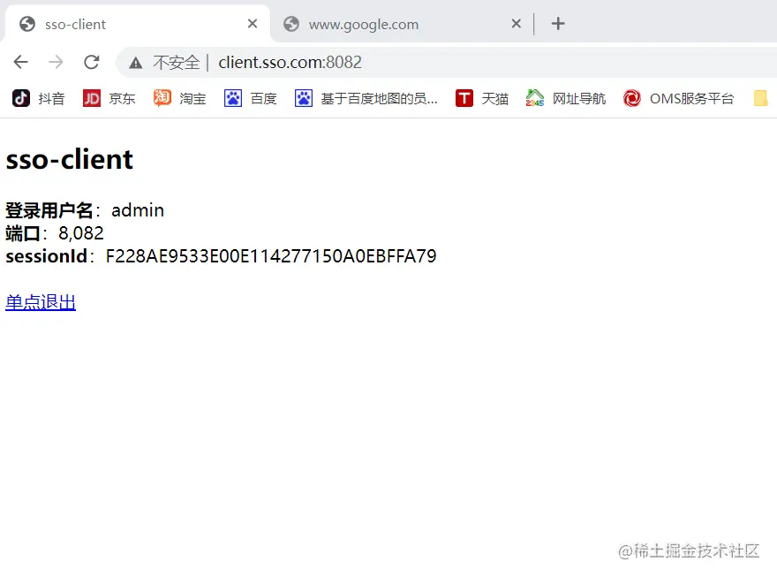Screen dimensions: 777x577
Task: Click the sessionId value F228AE9533E00E114277150A0EBFFA79
Action: (271, 256)
